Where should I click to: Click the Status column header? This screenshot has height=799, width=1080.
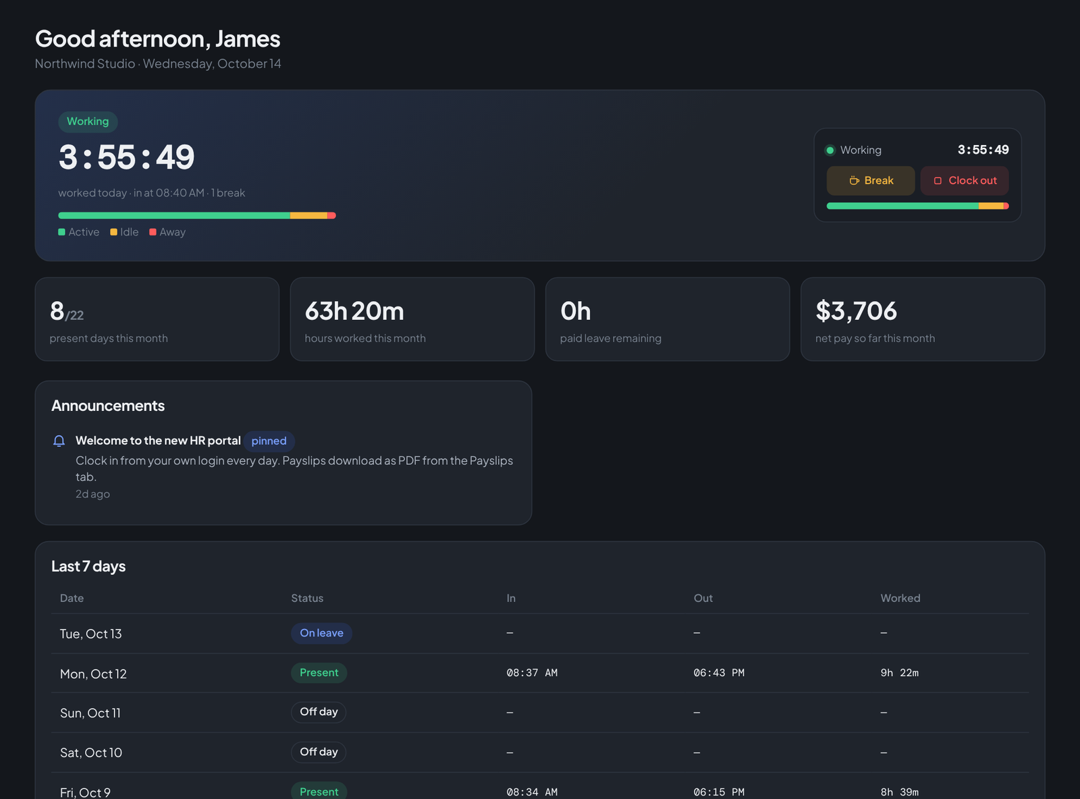[x=307, y=598]
